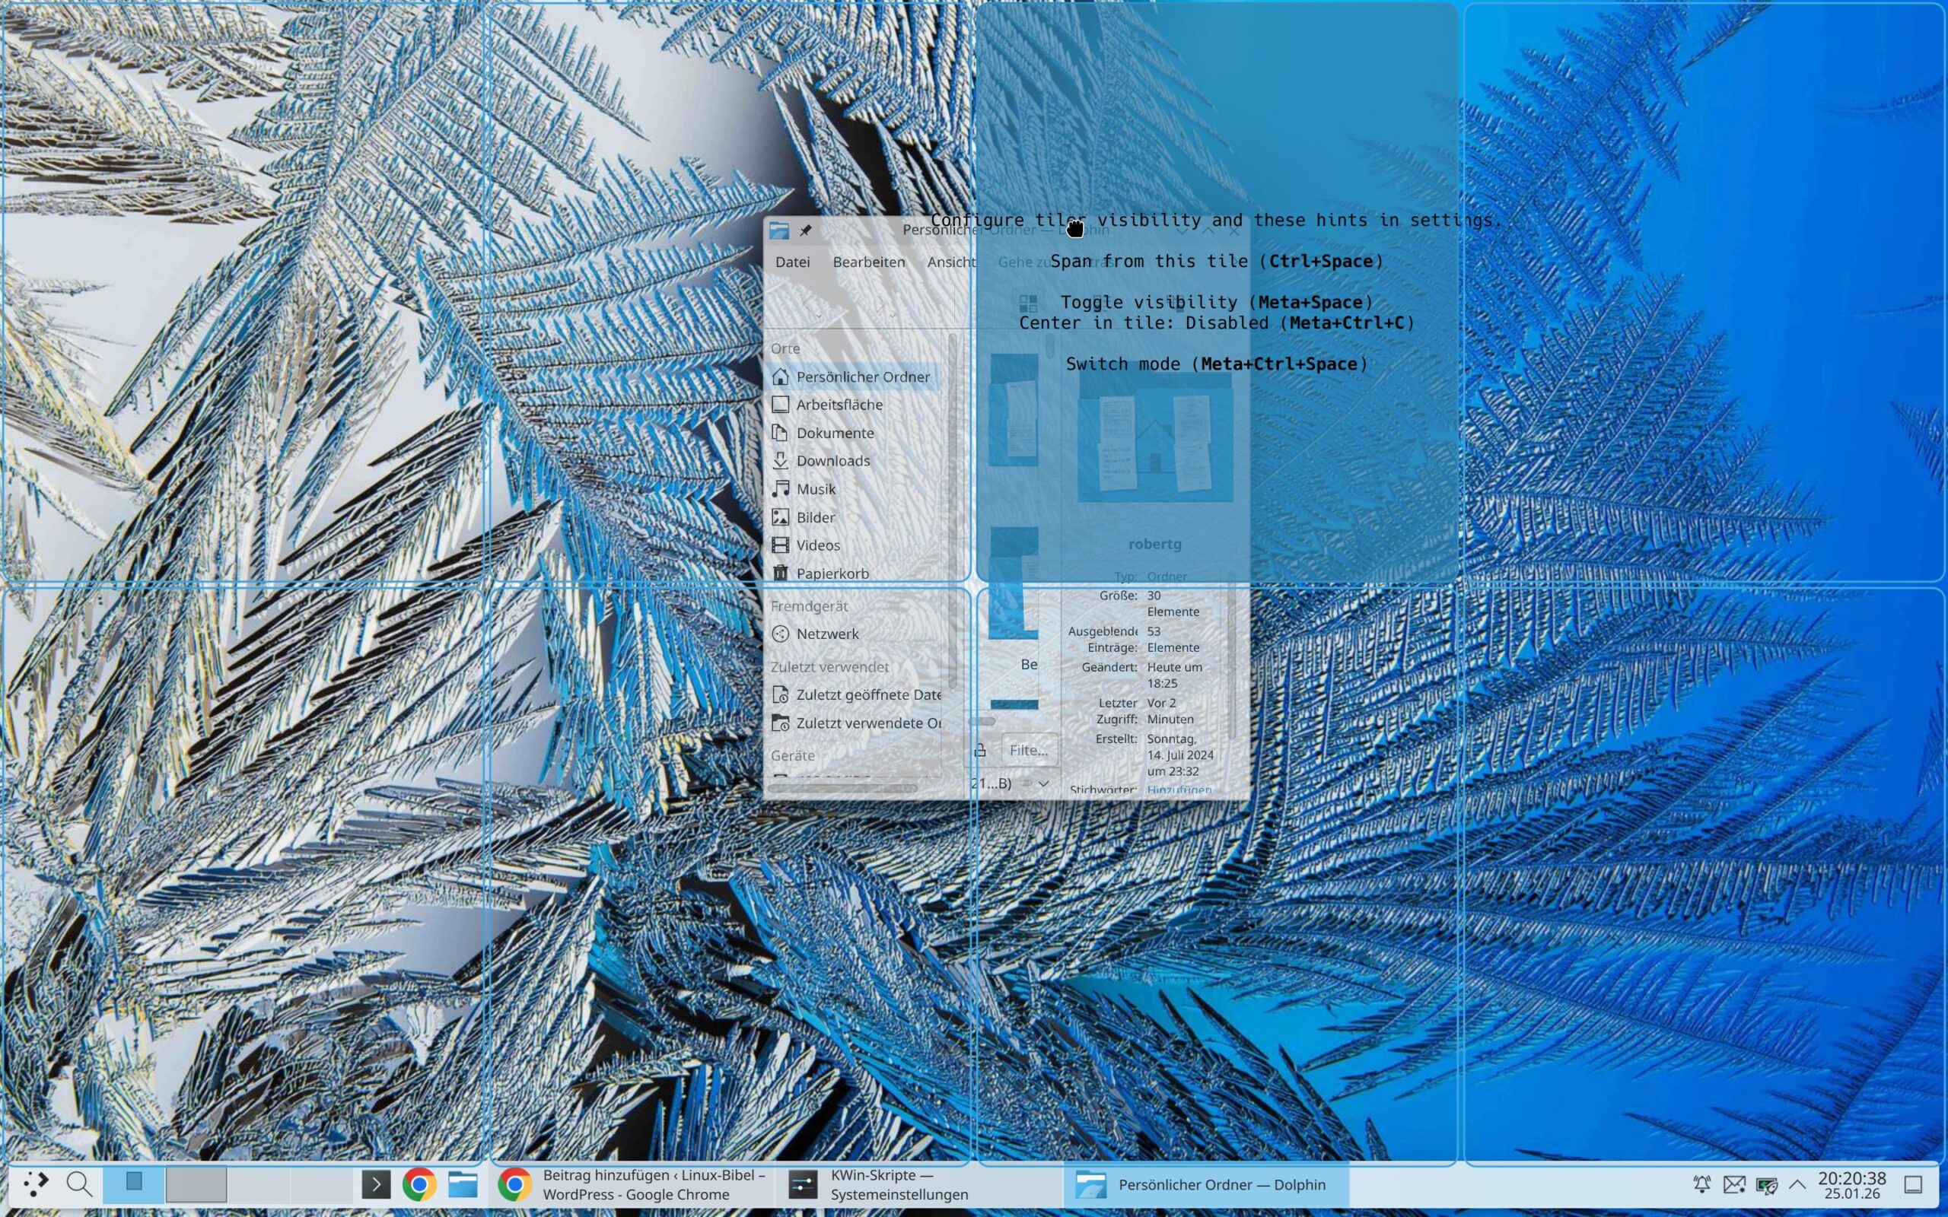Image resolution: width=1948 pixels, height=1217 pixels.
Task: Open the mail envelope tray icon
Action: pyautogui.click(x=1734, y=1184)
